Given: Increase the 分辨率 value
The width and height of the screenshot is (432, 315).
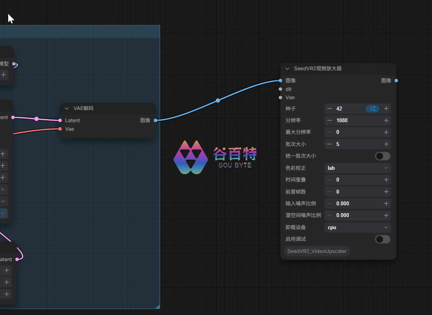Looking at the screenshot, I should pos(386,121).
